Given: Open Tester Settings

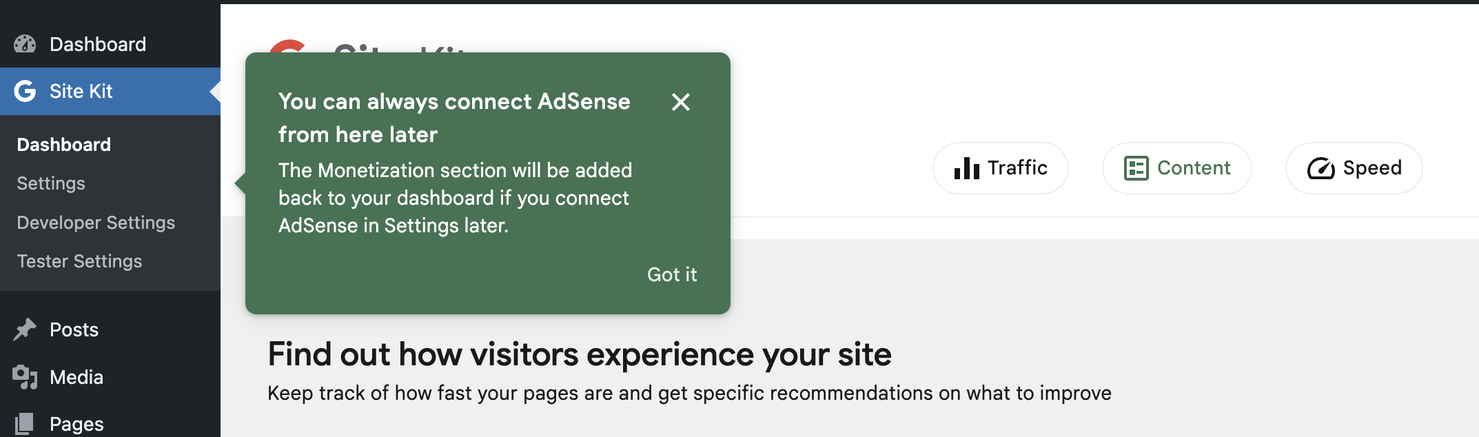Looking at the screenshot, I should tap(79, 261).
